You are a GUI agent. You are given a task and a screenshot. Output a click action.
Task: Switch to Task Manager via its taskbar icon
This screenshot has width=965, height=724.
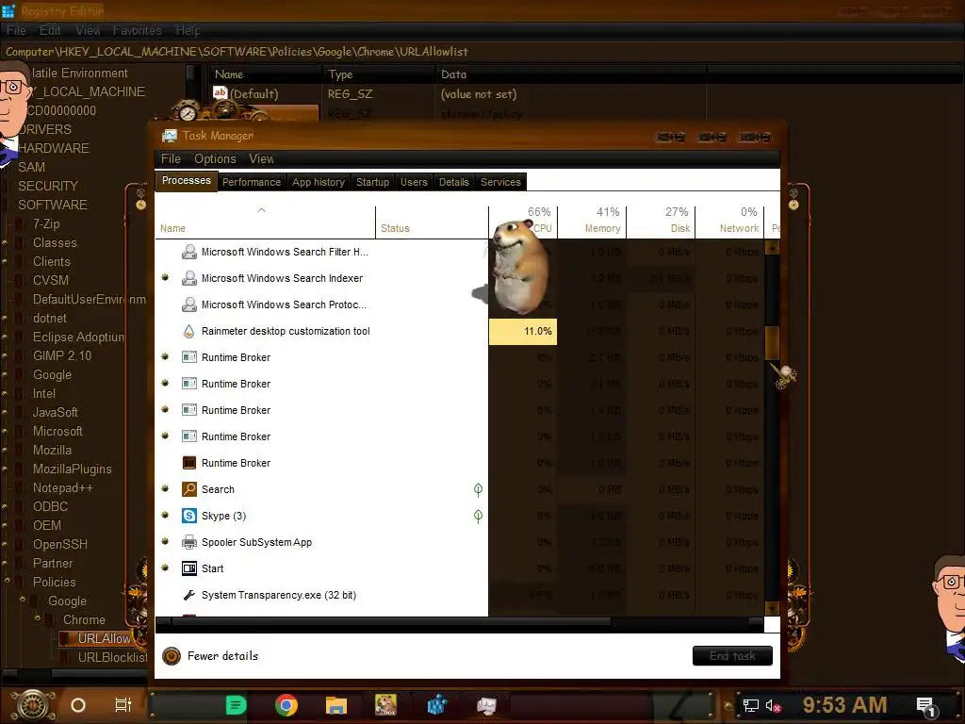pyautogui.click(x=486, y=705)
